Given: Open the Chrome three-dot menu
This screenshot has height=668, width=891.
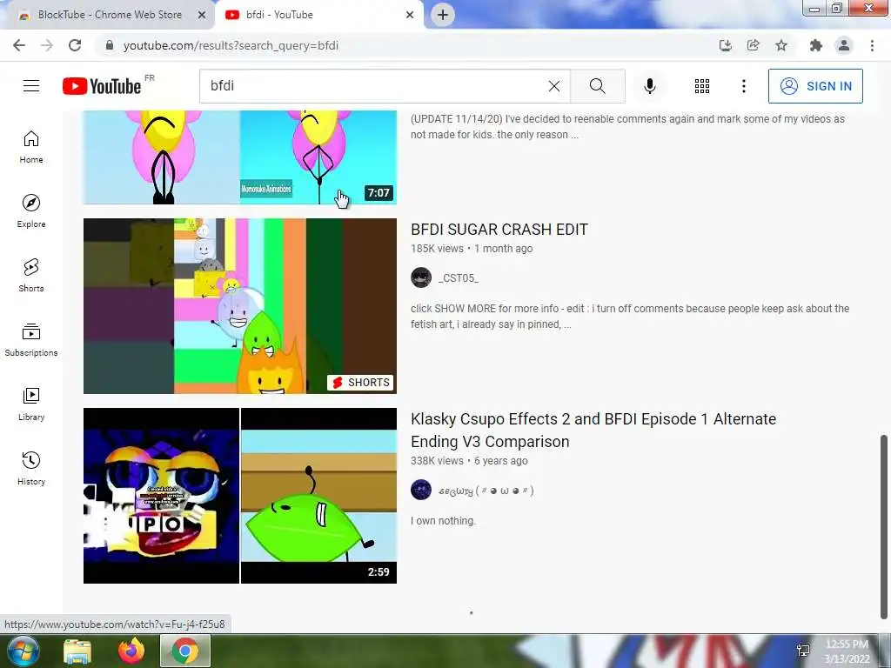Looking at the screenshot, I should tap(872, 45).
